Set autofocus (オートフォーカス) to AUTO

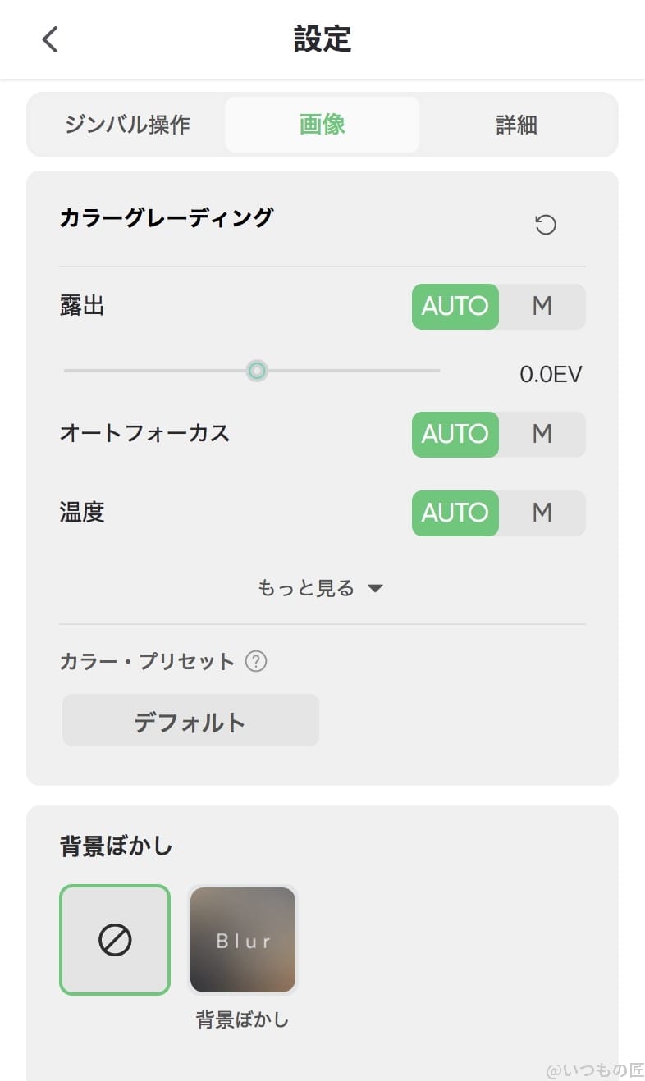pos(455,435)
